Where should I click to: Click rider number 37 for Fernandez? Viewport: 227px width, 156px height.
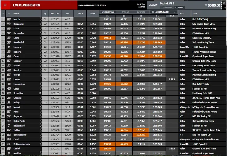(9, 33)
